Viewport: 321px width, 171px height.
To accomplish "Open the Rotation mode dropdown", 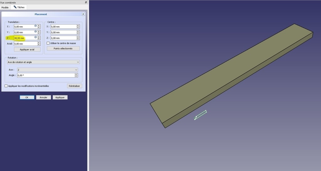I will pyautogui.click(x=43, y=62).
